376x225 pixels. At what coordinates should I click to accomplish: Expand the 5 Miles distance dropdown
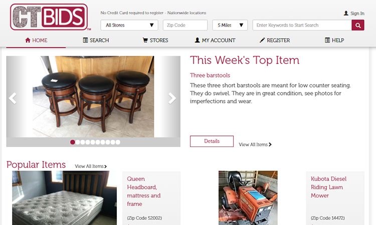pyautogui.click(x=230, y=25)
